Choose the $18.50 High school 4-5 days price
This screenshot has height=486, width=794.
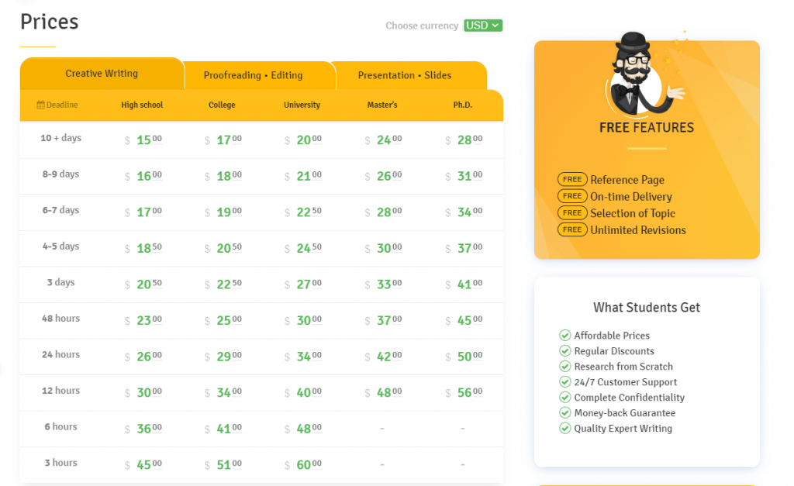coord(143,248)
